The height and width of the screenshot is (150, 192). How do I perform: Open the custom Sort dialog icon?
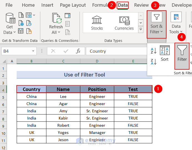pyautogui.click(x=164, y=53)
